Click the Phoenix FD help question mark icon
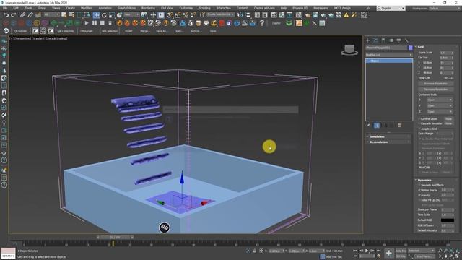462x260 pixels. click(x=262, y=23)
